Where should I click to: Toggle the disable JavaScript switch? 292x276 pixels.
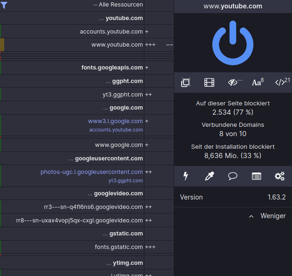pos(282,82)
